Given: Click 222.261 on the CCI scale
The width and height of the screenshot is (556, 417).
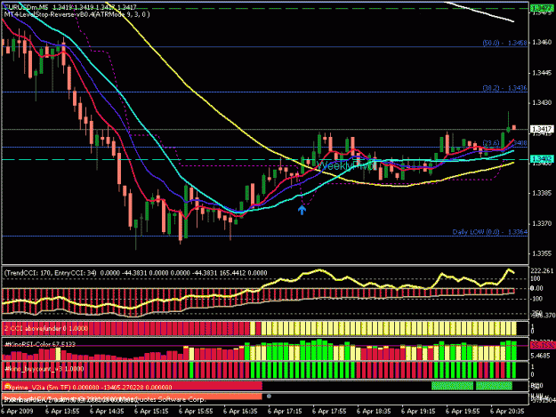Looking at the screenshot, I should point(542,271).
